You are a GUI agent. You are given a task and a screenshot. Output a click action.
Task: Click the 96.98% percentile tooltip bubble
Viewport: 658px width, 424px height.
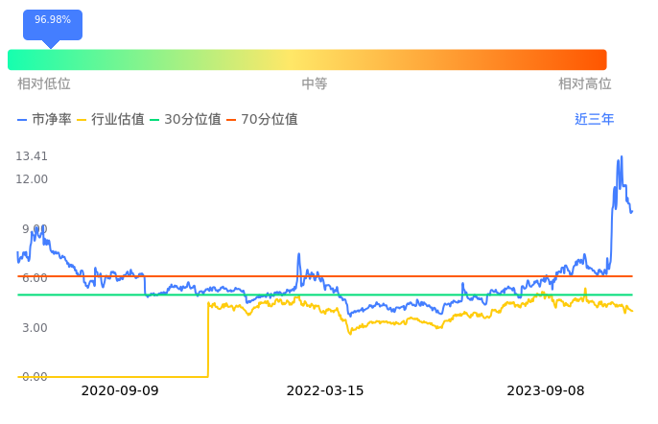tap(52, 22)
